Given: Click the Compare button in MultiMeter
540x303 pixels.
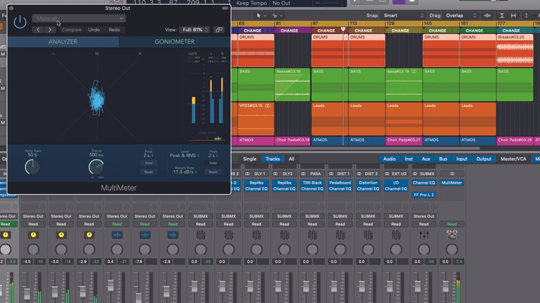Looking at the screenshot, I should point(71,30).
